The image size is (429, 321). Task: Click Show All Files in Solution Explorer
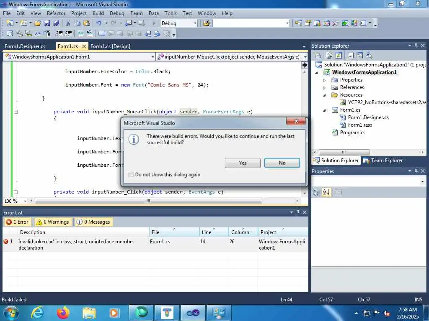(x=329, y=56)
